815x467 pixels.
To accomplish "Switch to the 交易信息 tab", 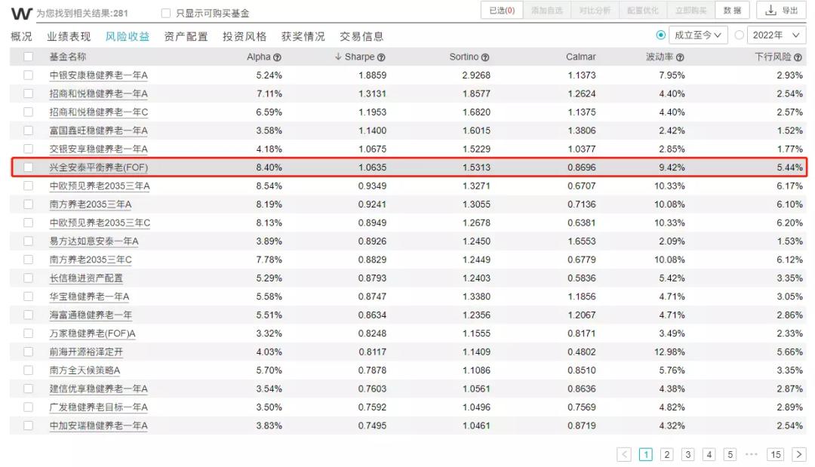I will [x=363, y=35].
